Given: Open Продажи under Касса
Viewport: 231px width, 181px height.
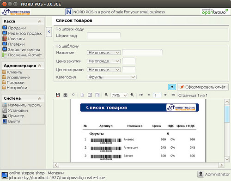Looking at the screenshot, I should pyautogui.click(x=14, y=28).
